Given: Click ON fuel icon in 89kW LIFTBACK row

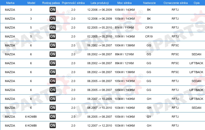Looking at the screenshot, I should [53, 63].
